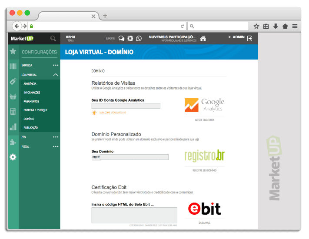The height and width of the screenshot is (239, 309).
Task: Click the puzzle piece icon in sidebar
Action: tap(13, 142)
